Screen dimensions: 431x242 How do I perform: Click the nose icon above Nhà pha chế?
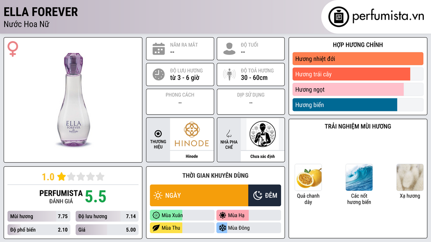229,134
